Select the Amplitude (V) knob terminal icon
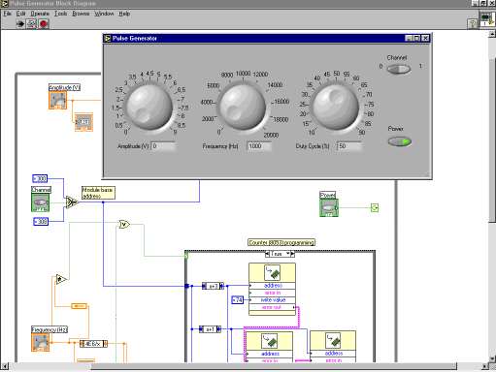 [x=57, y=100]
